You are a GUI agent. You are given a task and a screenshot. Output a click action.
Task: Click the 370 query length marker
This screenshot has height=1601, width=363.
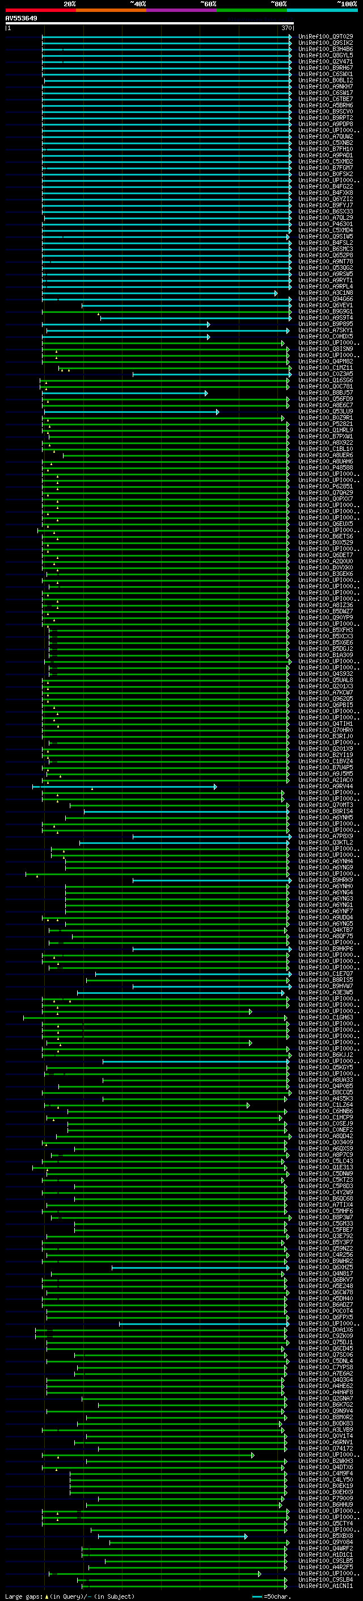click(x=286, y=28)
